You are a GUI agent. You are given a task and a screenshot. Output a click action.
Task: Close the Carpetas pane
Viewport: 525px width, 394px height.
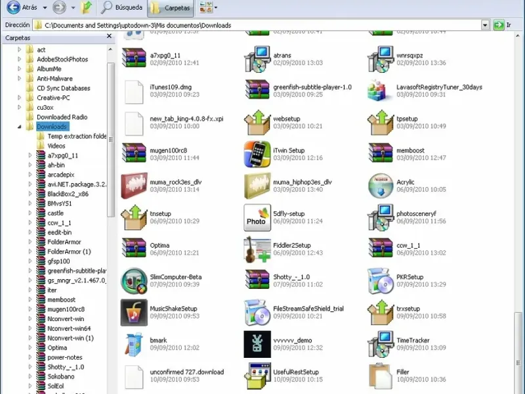pos(109,36)
